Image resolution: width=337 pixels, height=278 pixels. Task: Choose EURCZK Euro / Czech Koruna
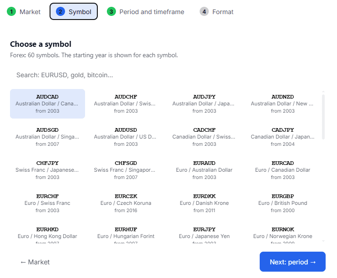pyautogui.click(x=126, y=204)
